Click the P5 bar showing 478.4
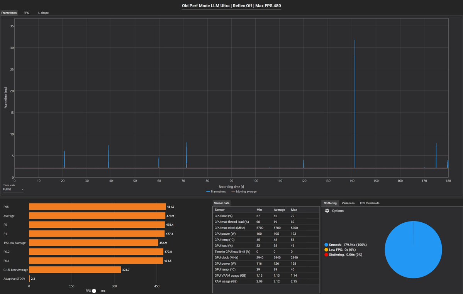This screenshot has width=463, height=294. click(x=97, y=225)
